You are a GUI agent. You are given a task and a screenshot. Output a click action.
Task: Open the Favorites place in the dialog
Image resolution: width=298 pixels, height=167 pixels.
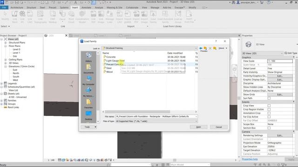click(88, 103)
